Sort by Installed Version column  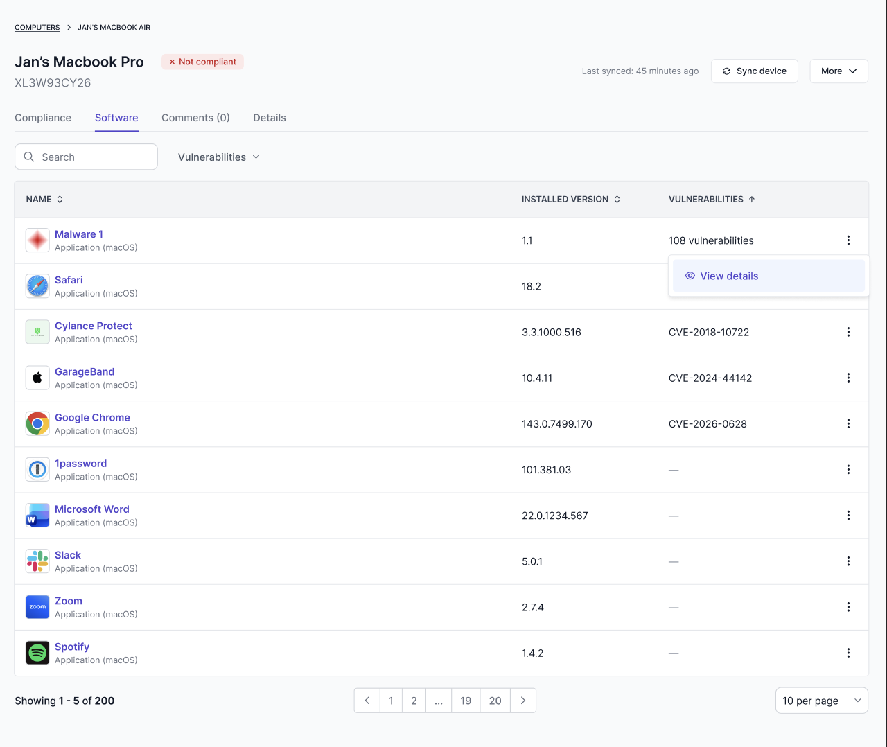click(571, 200)
